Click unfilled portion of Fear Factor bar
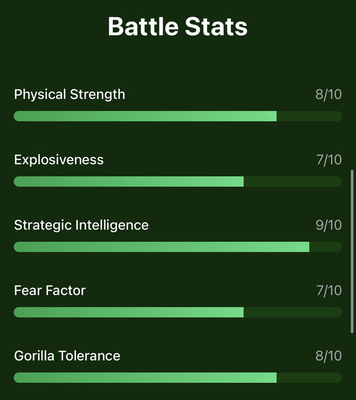356x400 pixels. coord(293,312)
